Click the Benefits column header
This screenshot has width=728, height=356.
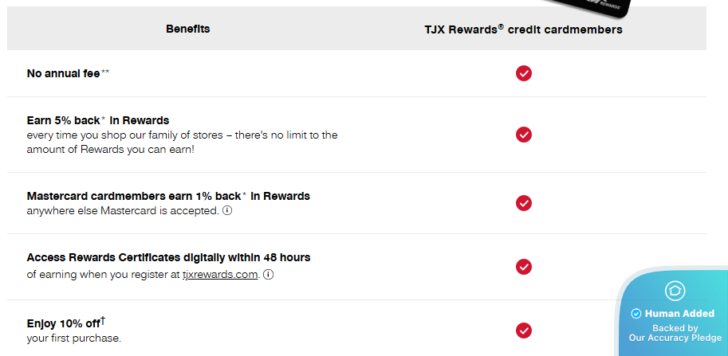[188, 29]
